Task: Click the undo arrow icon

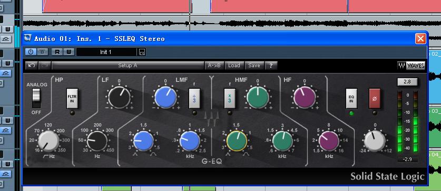Action: pyautogui.click(x=32, y=66)
